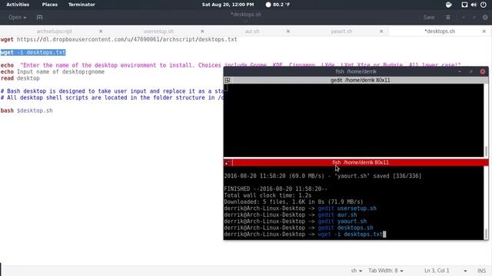Click the 'bash $desktop.sh' line in gedit
Viewport: 492px width, 276px height.
[27, 110]
